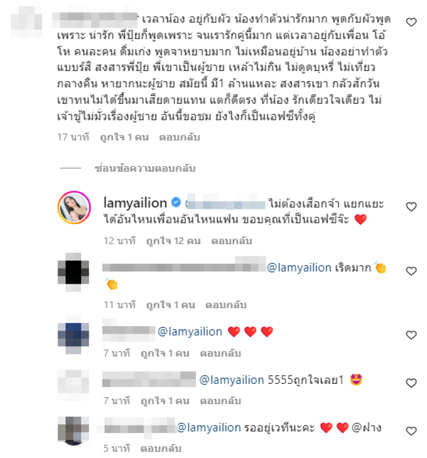
Task: Reply to lamyailion's 12 นาที comment
Action: [x=232, y=241]
